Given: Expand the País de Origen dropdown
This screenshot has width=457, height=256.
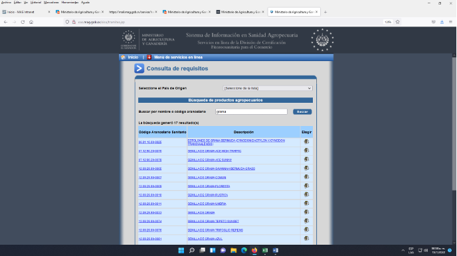Looking at the screenshot, I should 268,88.
